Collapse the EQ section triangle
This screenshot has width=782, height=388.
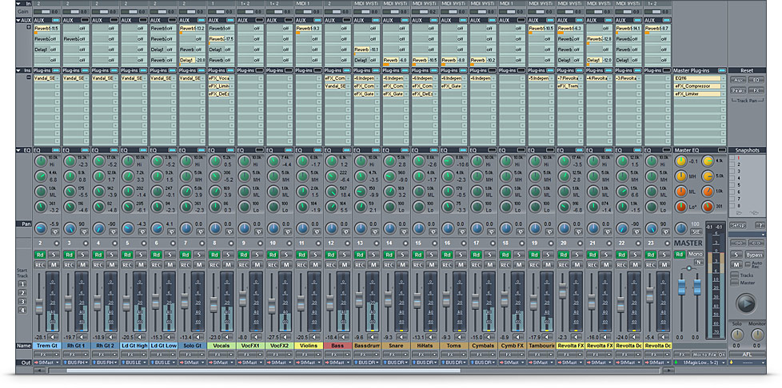point(19,149)
